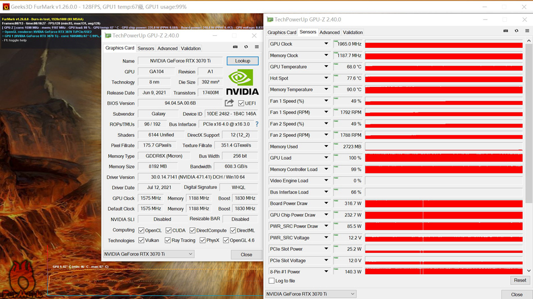Open GPU selector dropdown in left GPU-Z window
The height and width of the screenshot is (299, 533).
point(149,254)
